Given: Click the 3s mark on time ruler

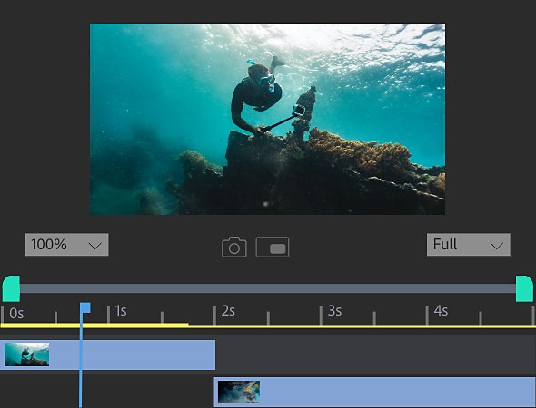Looking at the screenshot, I should pos(334,311).
